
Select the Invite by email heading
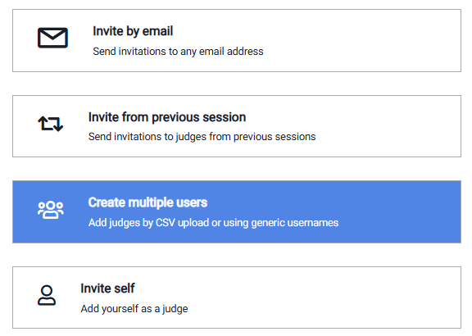point(133,31)
